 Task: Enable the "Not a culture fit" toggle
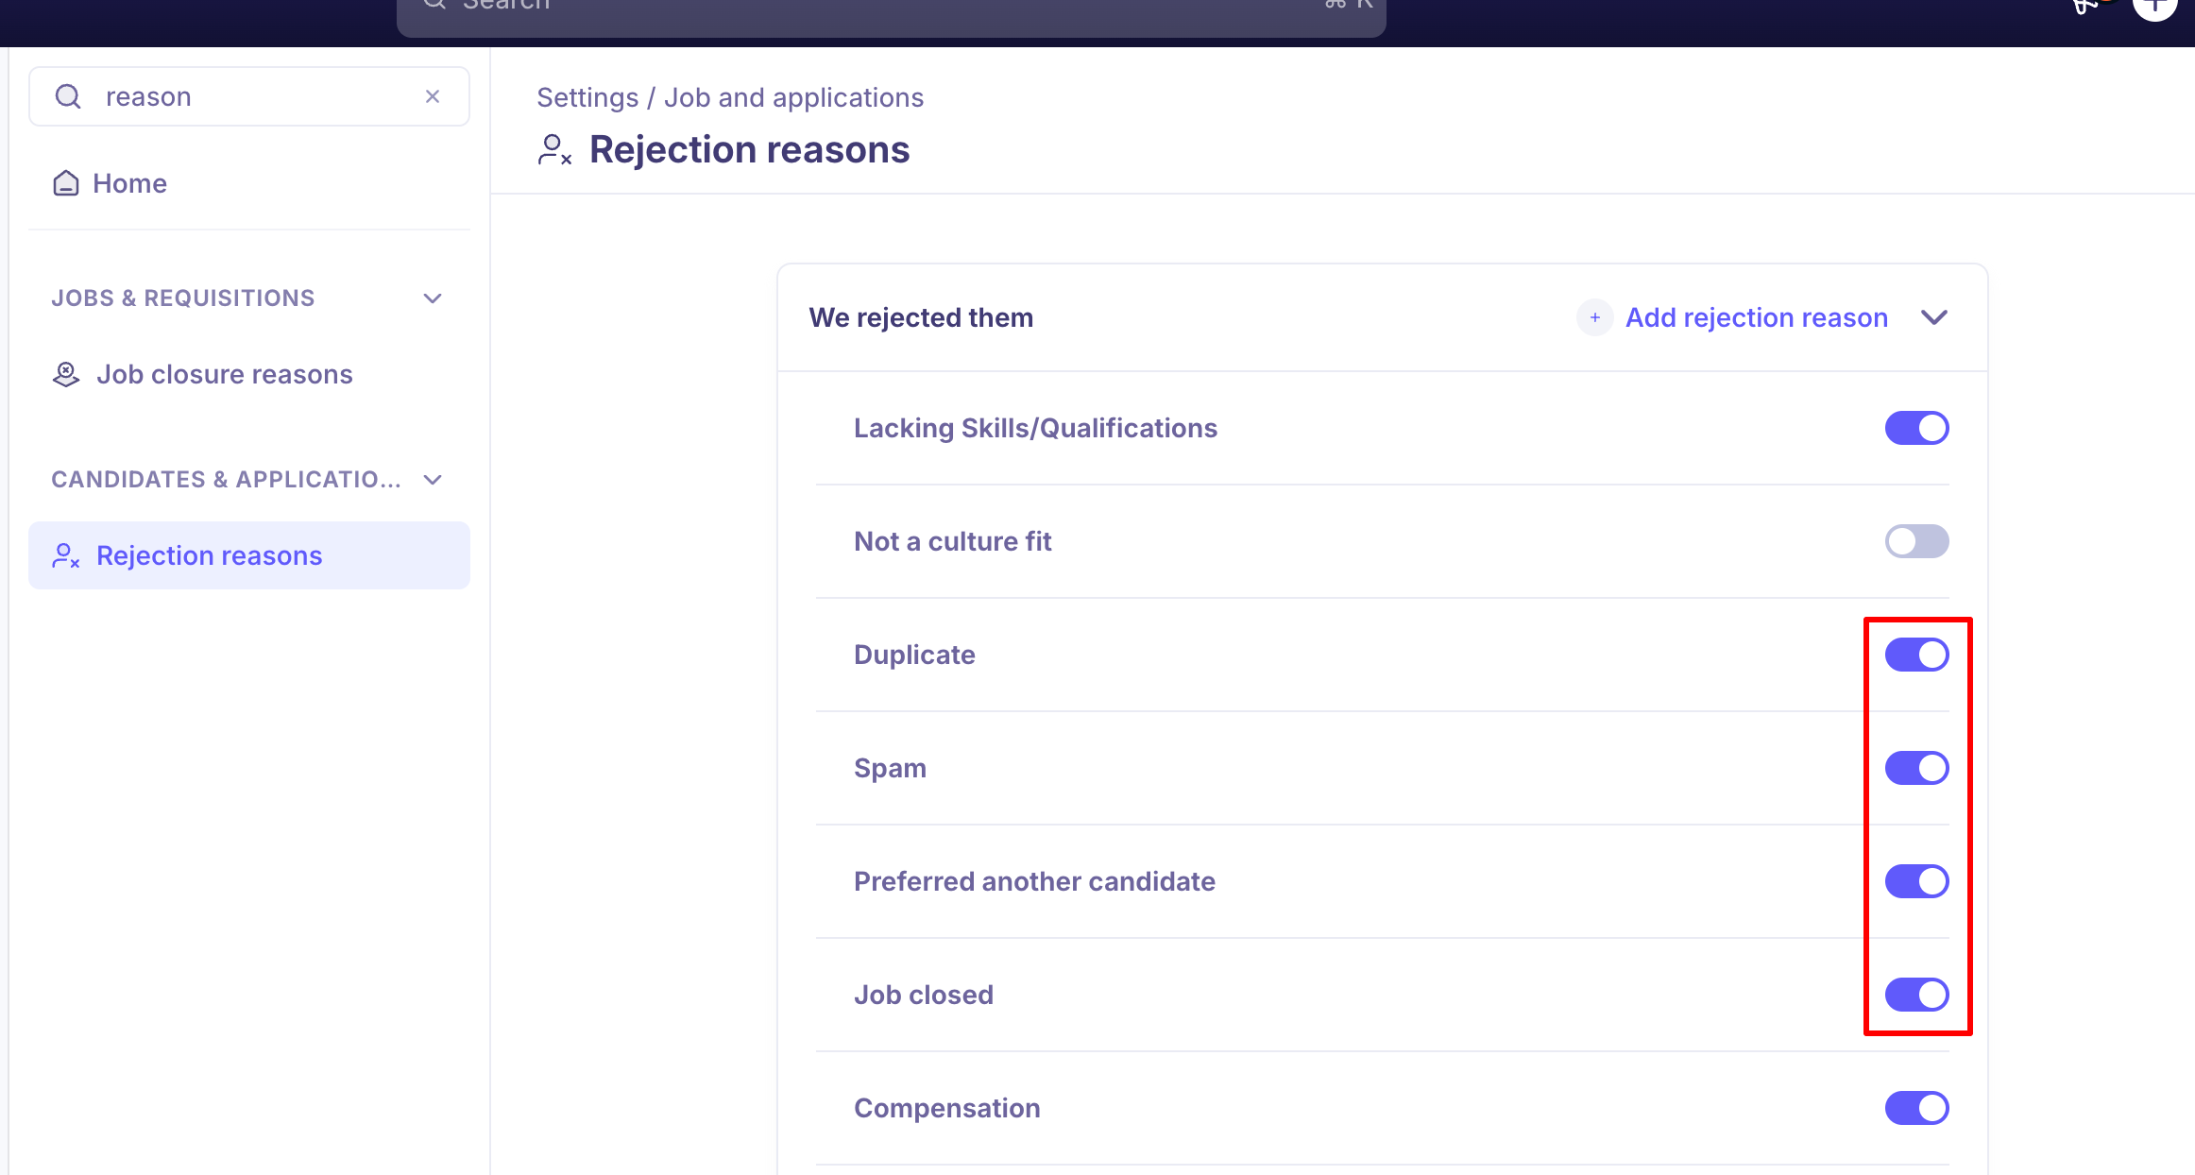(1917, 541)
